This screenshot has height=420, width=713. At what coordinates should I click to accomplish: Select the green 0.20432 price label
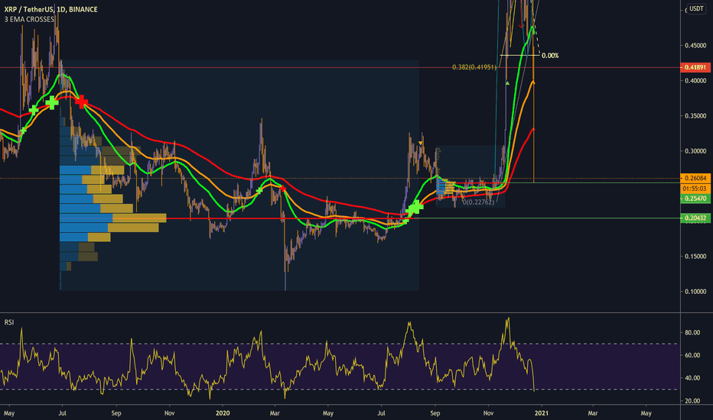point(695,218)
